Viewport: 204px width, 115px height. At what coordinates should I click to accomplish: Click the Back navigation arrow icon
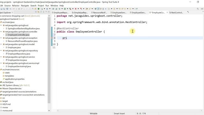[x=125, y=9]
